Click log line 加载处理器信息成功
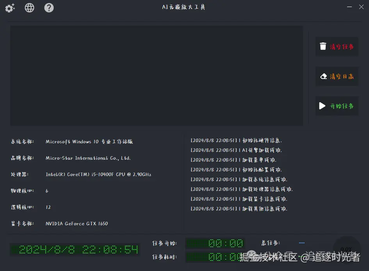This screenshot has height=271, width=369. (x=242, y=189)
